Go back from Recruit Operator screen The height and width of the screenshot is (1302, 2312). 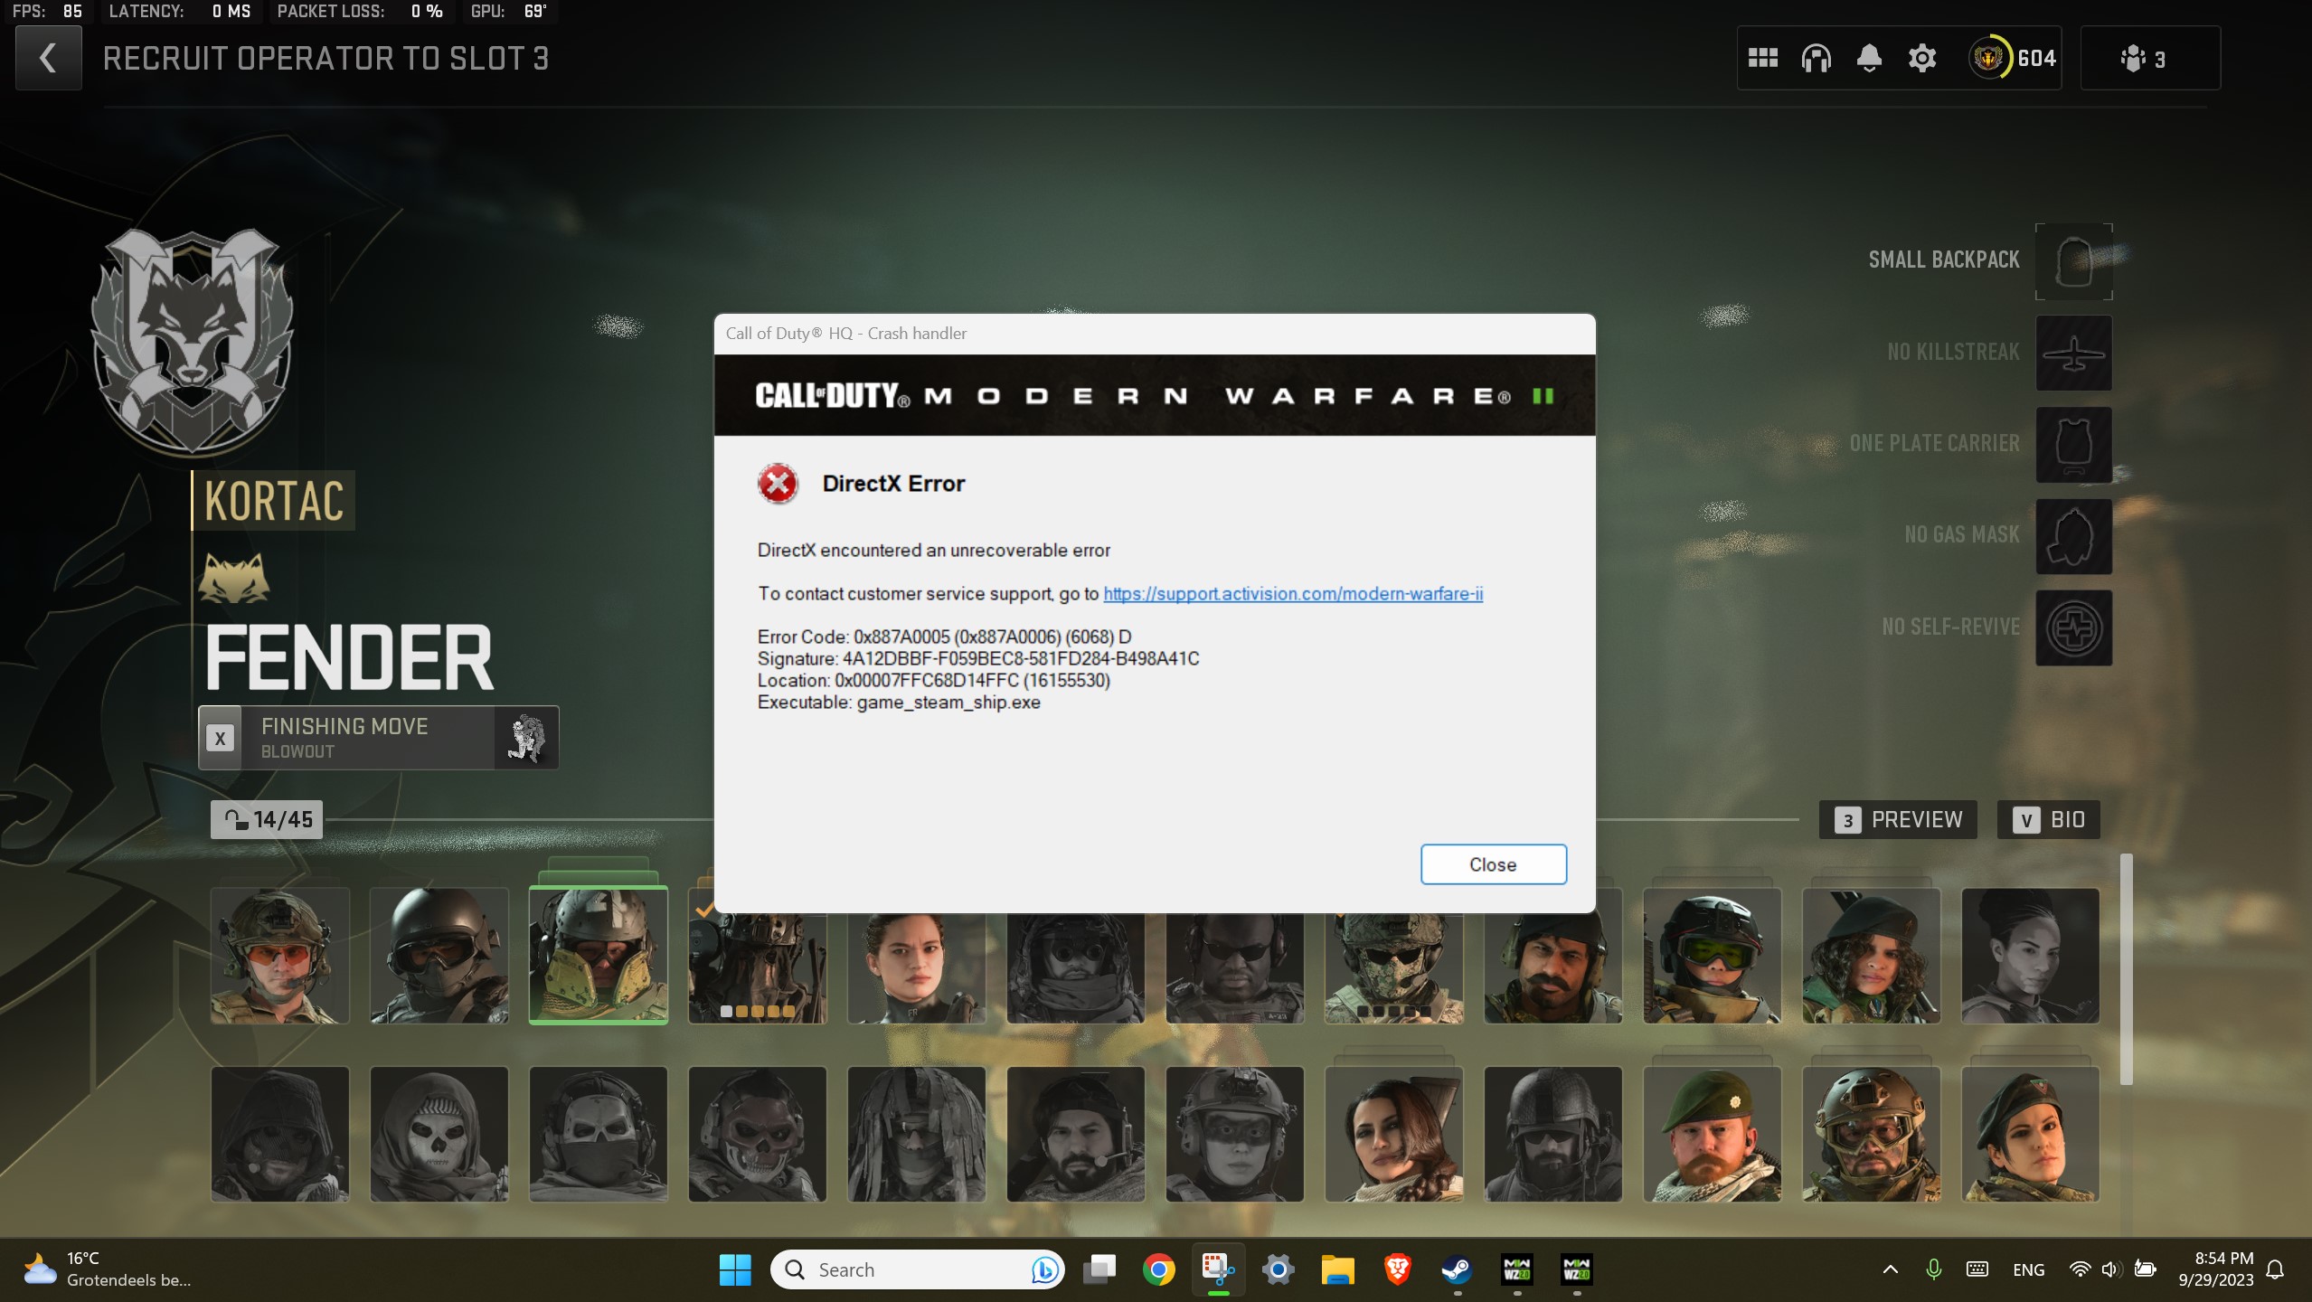tap(48, 57)
